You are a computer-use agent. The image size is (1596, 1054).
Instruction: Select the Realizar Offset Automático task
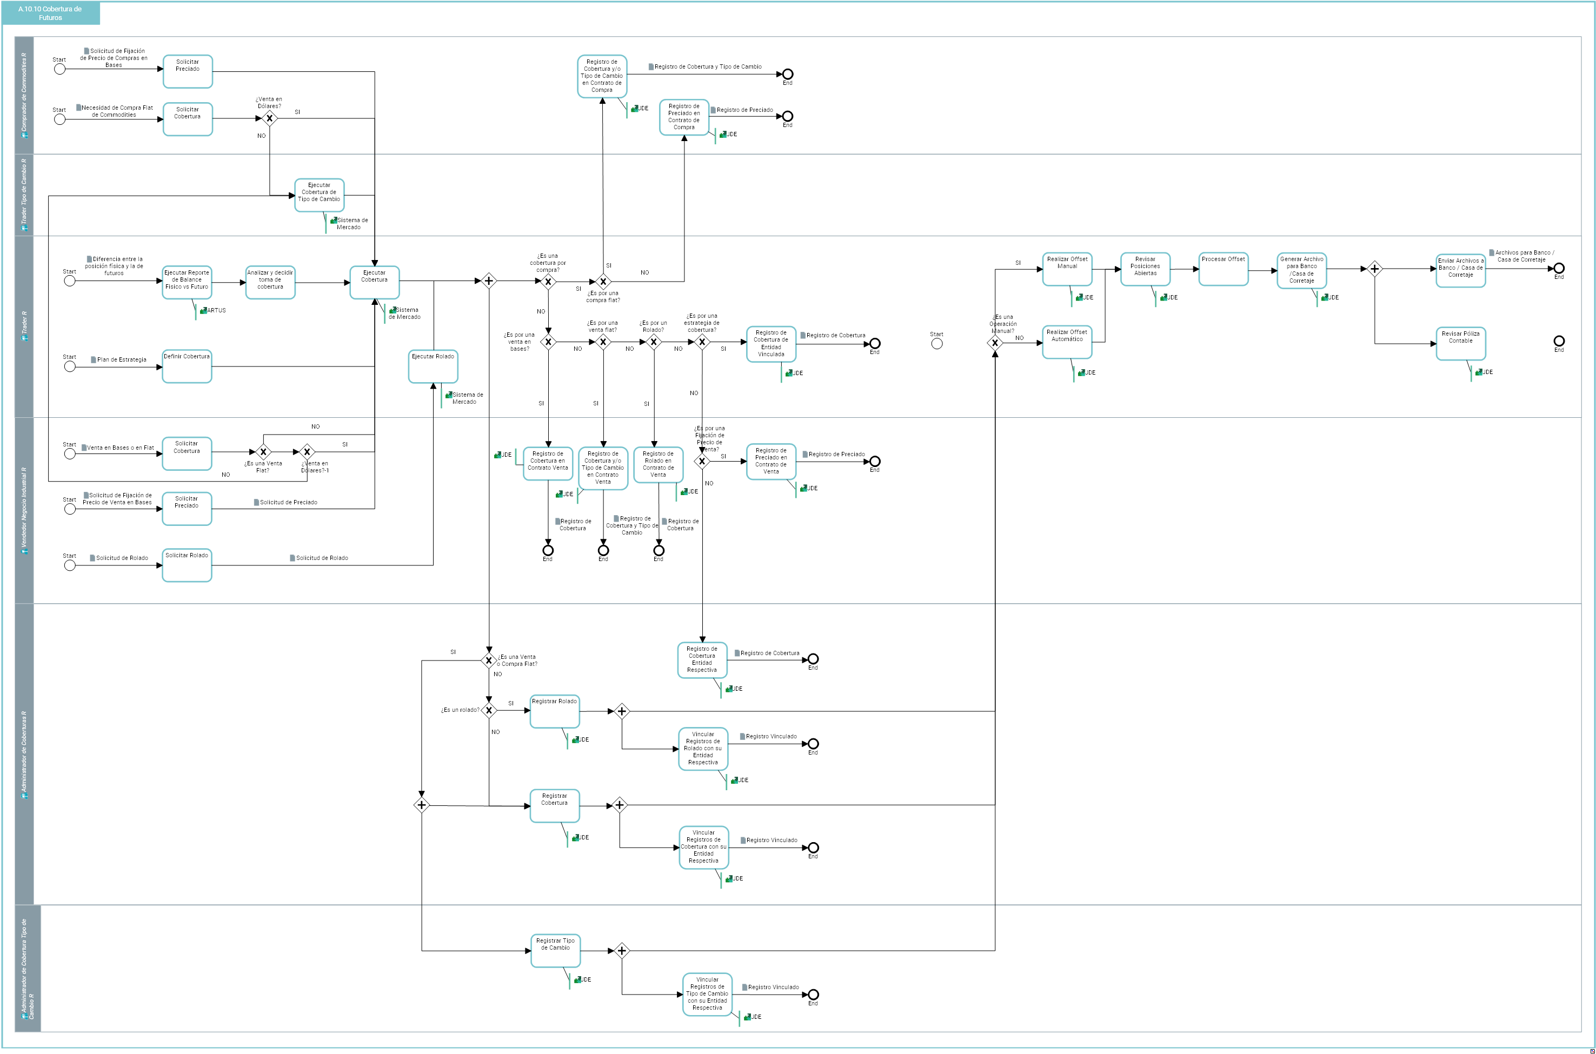click(x=1068, y=342)
